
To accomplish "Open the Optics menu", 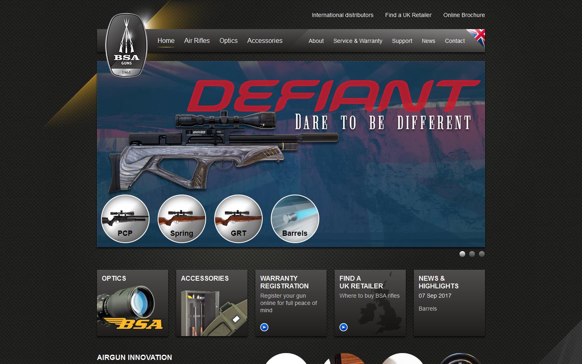I will coord(228,41).
